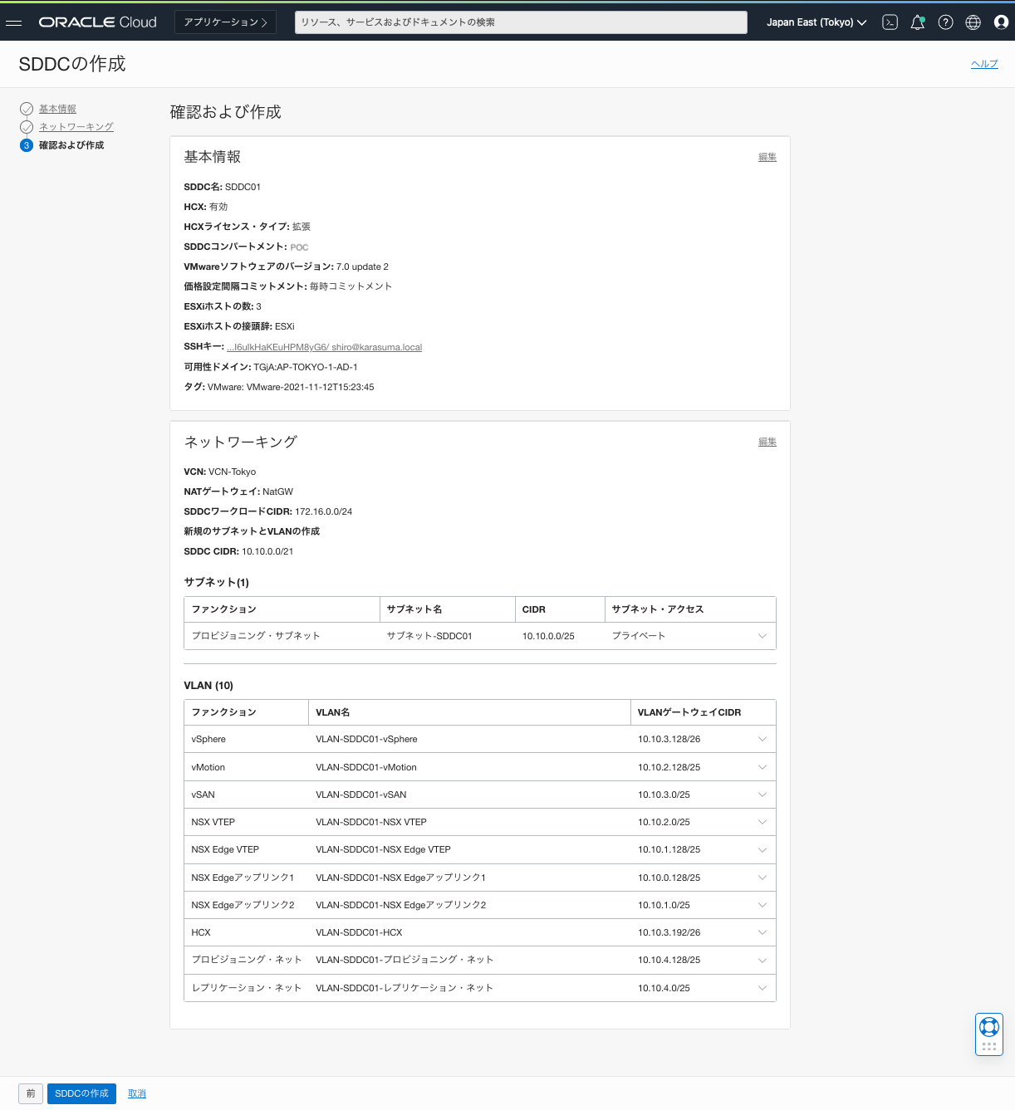Expand the サブネット-SDDC01 subnet row

[762, 636]
